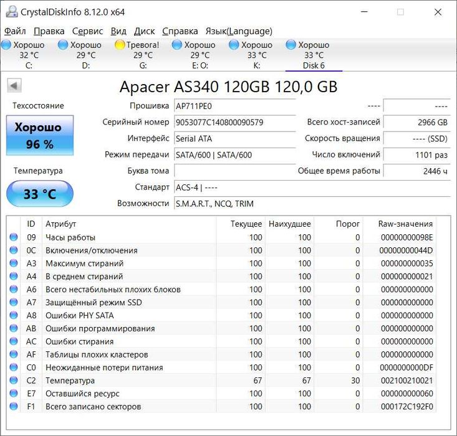Click the status orb for attribute A3

pyautogui.click(x=14, y=263)
